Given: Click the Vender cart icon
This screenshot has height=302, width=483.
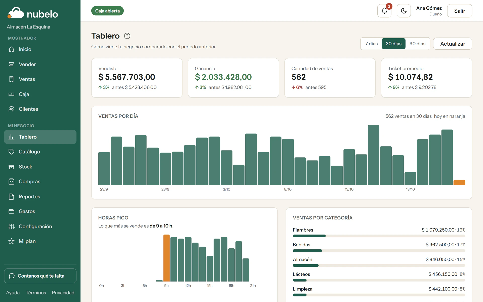Looking at the screenshot, I should [11, 64].
